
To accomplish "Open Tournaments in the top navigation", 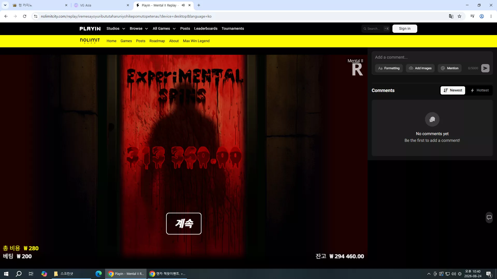I will coord(233,29).
